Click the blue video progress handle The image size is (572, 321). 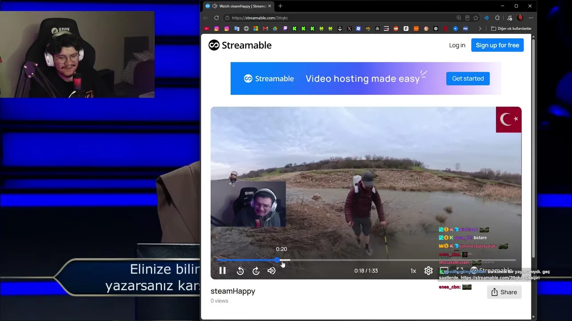click(x=277, y=260)
